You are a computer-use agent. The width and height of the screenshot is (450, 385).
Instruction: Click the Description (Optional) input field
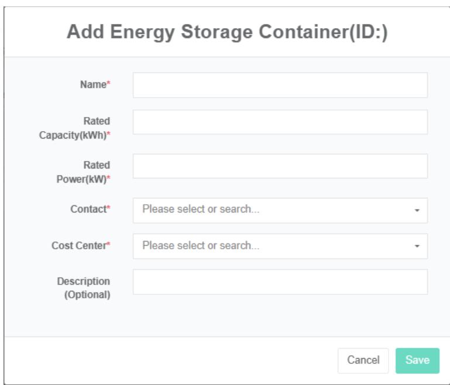point(280,281)
